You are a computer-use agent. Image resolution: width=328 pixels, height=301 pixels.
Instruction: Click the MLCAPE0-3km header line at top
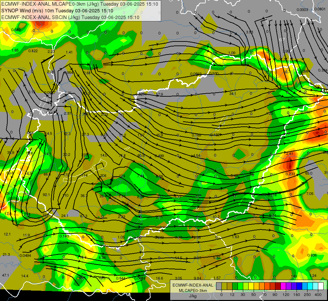tap(80, 4)
